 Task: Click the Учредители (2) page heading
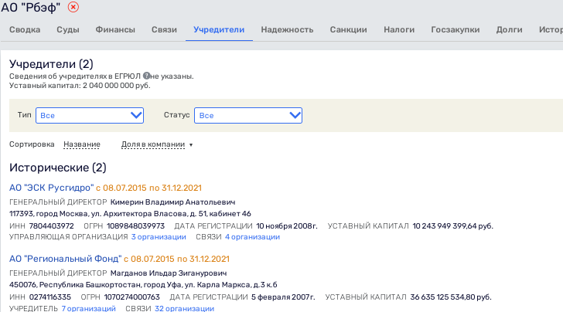51,64
